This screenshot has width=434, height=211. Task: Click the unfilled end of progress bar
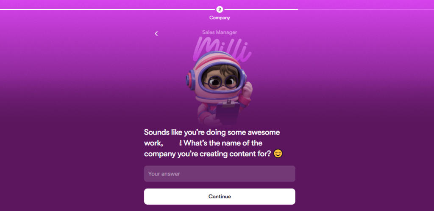click(x=366, y=9)
